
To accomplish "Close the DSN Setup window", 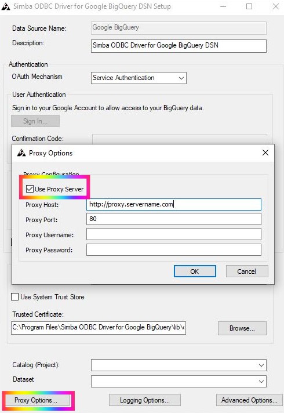I will click(x=275, y=6).
